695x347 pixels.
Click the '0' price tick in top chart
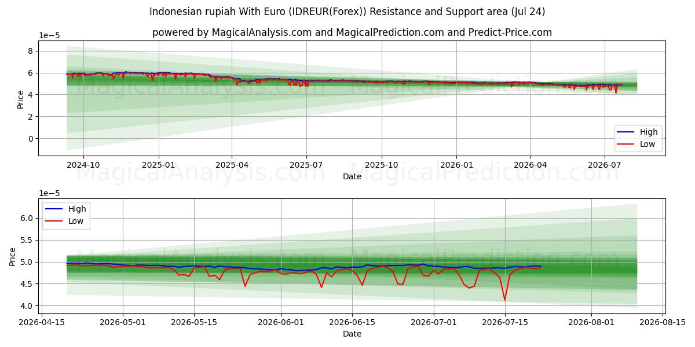point(31,139)
